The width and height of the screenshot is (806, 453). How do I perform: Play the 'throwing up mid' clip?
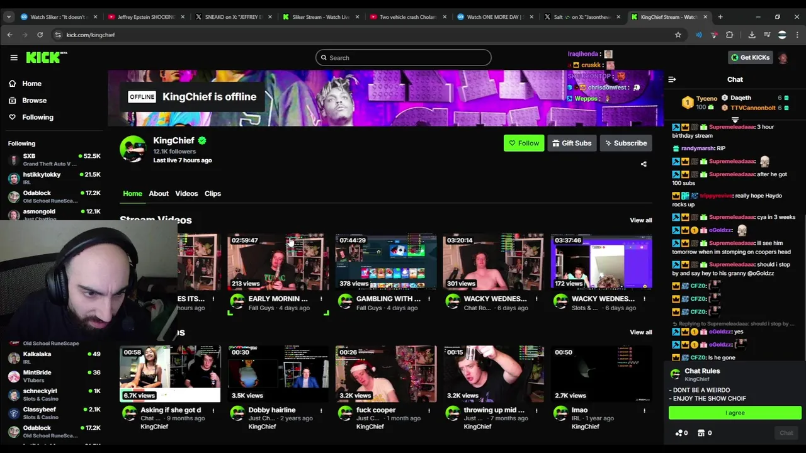pos(494,374)
